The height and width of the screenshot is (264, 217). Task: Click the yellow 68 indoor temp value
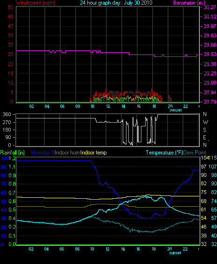(x=203, y=201)
